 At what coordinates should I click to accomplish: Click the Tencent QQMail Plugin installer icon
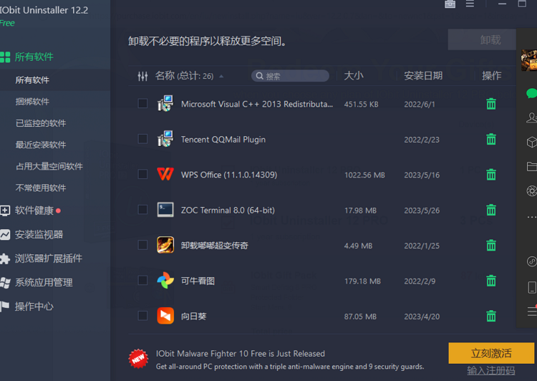[165, 139]
